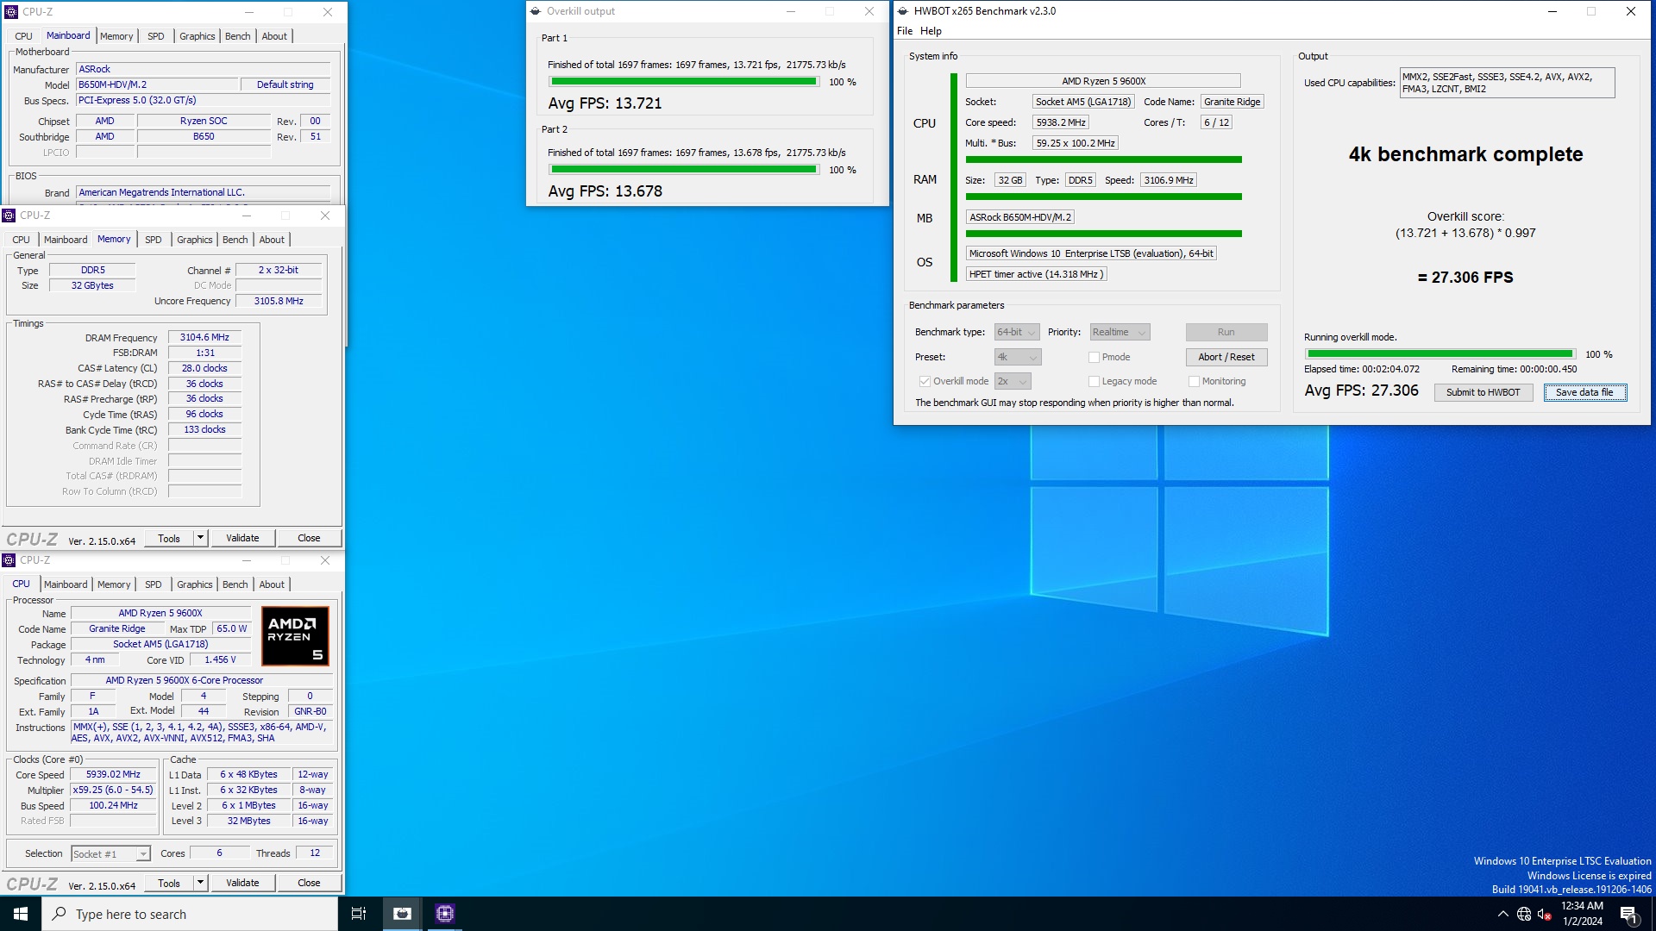Select Graphics tab in Memory CPU-Z window
Image resolution: width=1656 pixels, height=931 pixels.
pyautogui.click(x=194, y=240)
